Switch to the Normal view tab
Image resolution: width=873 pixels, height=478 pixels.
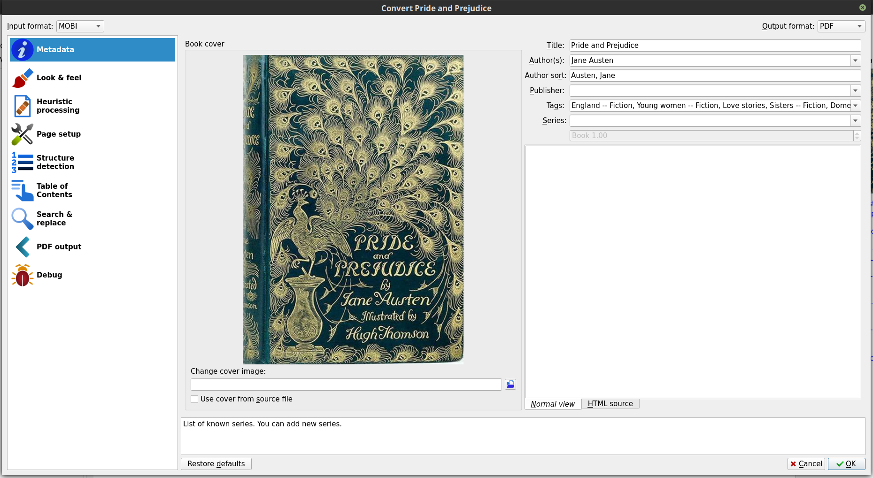(x=553, y=404)
